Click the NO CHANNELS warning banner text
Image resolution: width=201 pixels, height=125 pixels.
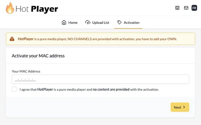97,39
